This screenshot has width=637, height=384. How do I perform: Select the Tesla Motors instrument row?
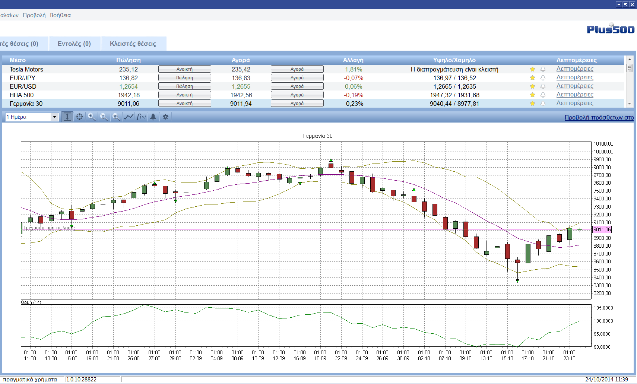click(313, 69)
